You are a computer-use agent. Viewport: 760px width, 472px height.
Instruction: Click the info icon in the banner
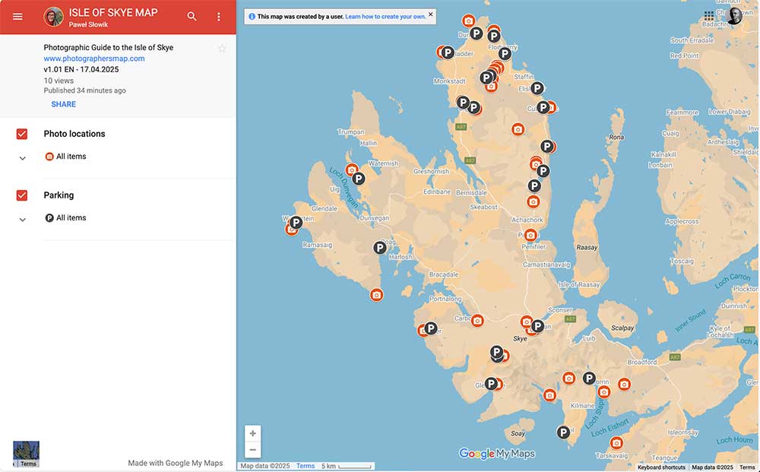coord(252,17)
